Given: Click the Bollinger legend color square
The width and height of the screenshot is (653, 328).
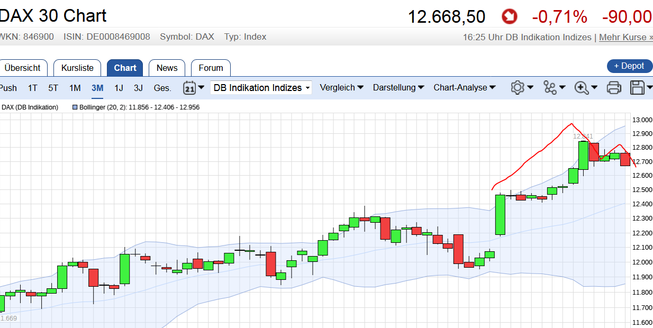Looking at the screenshot, I should 75,107.
